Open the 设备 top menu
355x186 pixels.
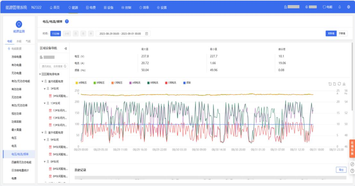pos(108,7)
